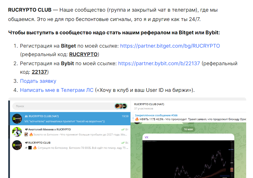Open Закреплённое сообщение #566 pinned bar

189,117
